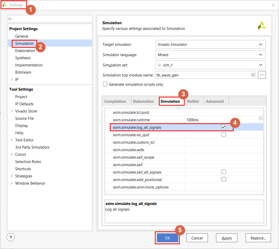Screen dimensions: 279x249
Task: Close the Settings dialog window
Action: [273, 5]
